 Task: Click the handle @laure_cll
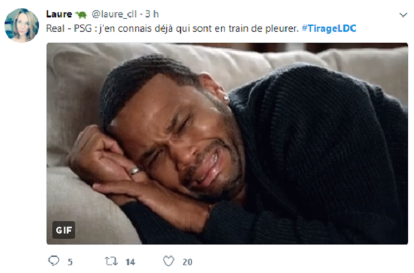pyautogui.click(x=114, y=14)
